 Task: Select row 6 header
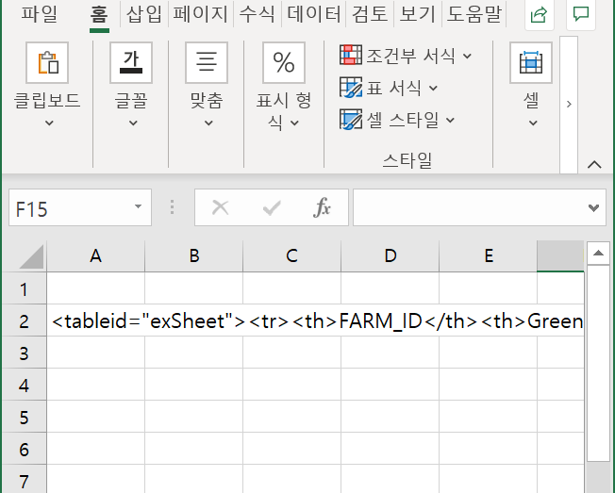pos(25,450)
